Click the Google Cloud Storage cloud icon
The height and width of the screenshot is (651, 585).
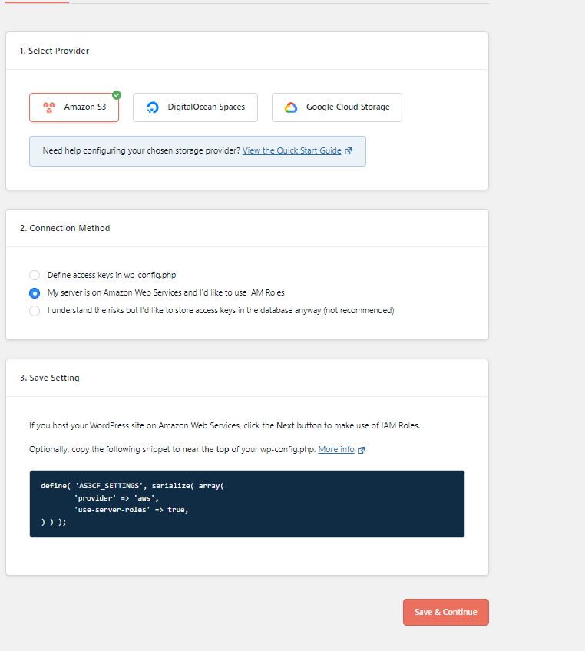tap(290, 107)
